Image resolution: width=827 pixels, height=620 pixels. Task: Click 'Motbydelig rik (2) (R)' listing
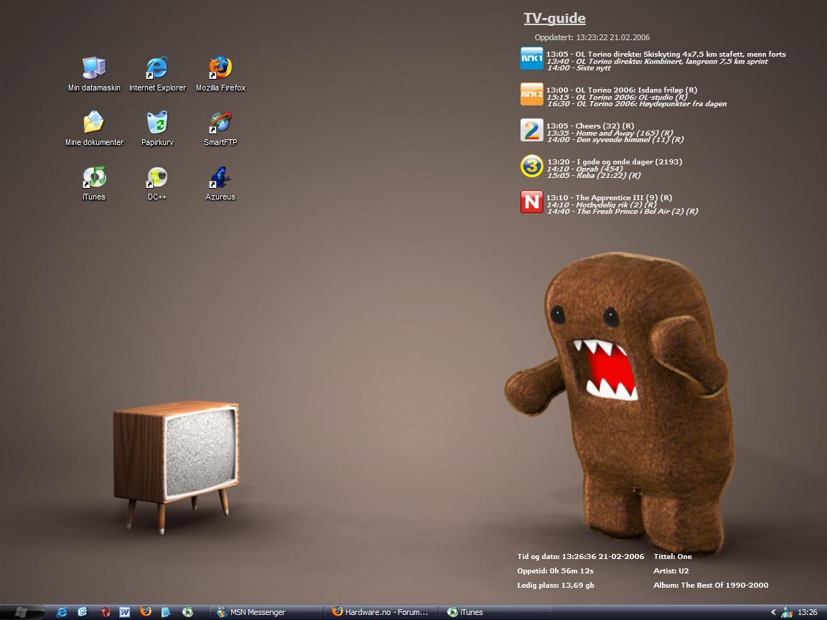click(602, 205)
